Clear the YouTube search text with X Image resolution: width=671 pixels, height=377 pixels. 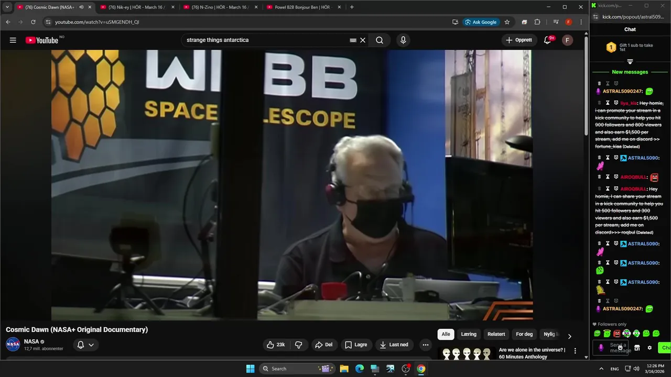[362, 40]
